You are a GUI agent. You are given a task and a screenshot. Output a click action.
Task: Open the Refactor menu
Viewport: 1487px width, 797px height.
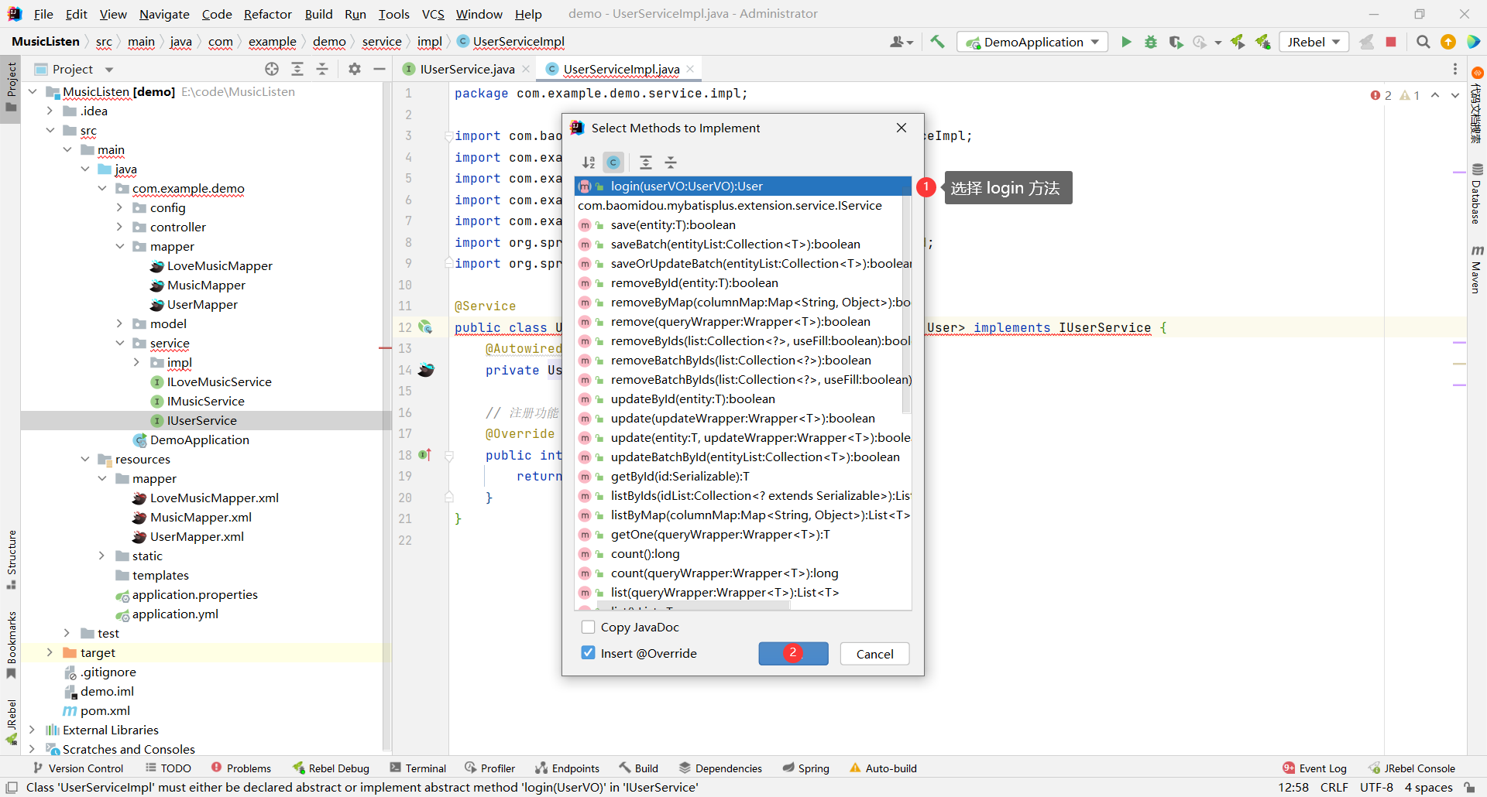pos(267,14)
